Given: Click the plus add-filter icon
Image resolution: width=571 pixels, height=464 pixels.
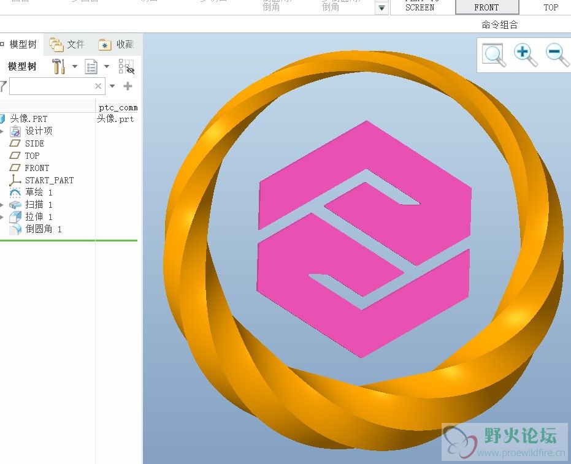Looking at the screenshot, I should click(128, 86).
